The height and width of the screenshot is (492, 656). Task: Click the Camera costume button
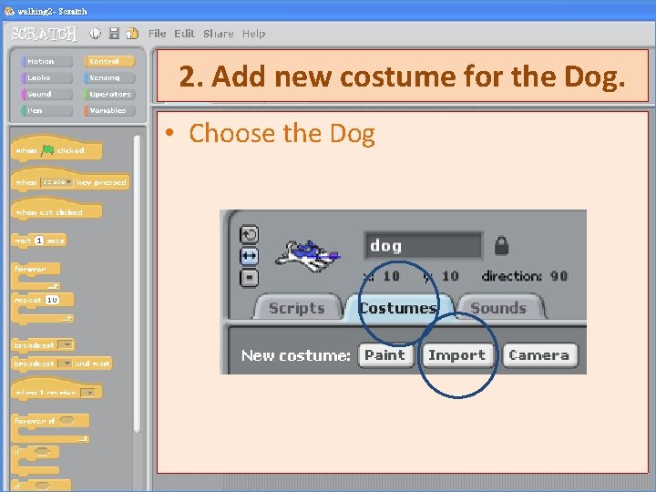pyautogui.click(x=539, y=355)
